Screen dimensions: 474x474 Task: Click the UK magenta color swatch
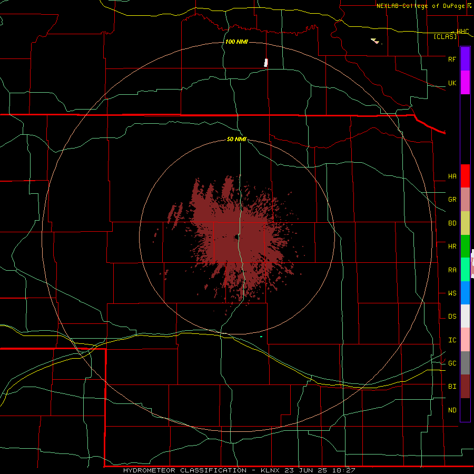tap(465, 83)
